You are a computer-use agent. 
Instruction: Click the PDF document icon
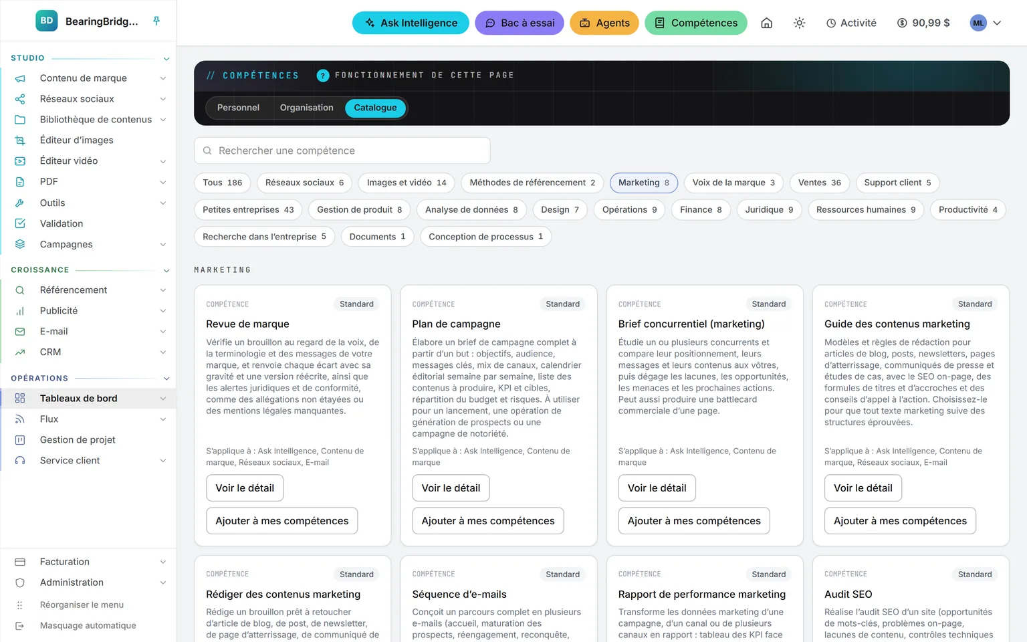click(20, 182)
